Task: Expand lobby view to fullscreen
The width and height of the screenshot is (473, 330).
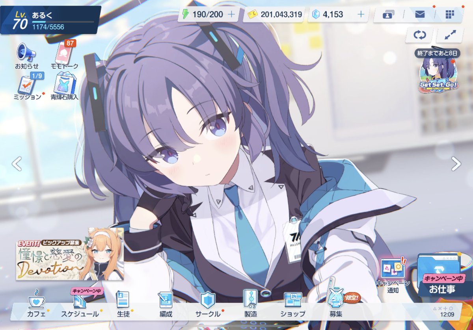Action: tap(450, 35)
